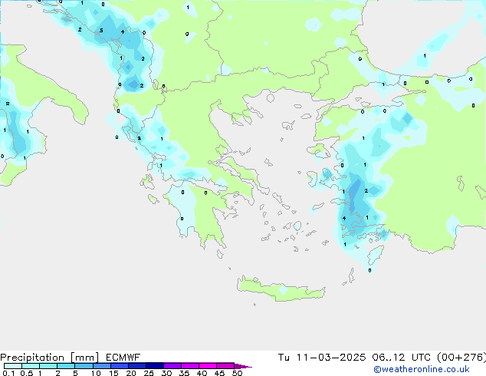The width and height of the screenshot is (486, 376).
Task: Click the legend scale label '0.5'
Action: pos(26,373)
